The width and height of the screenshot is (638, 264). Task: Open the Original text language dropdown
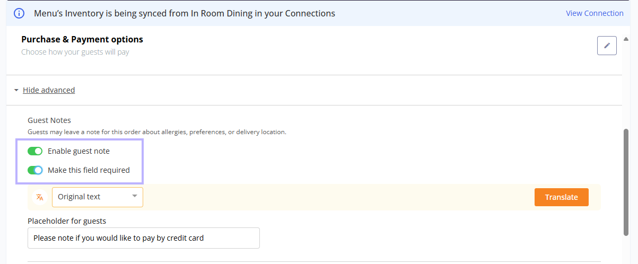coord(98,197)
